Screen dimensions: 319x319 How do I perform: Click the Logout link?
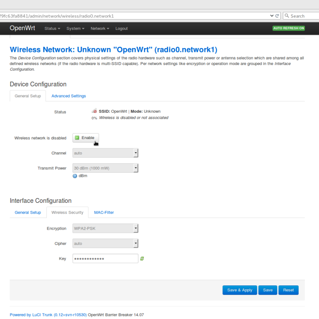coord(121,28)
